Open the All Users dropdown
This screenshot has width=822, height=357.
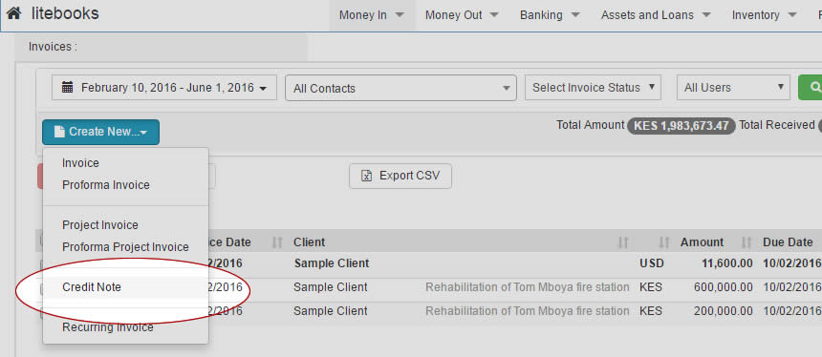tap(733, 88)
